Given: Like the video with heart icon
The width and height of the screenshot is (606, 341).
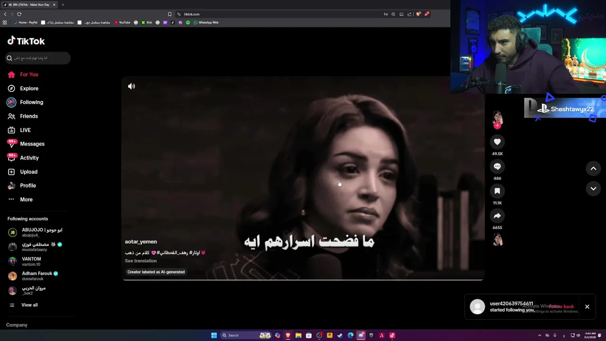Looking at the screenshot, I should (497, 142).
